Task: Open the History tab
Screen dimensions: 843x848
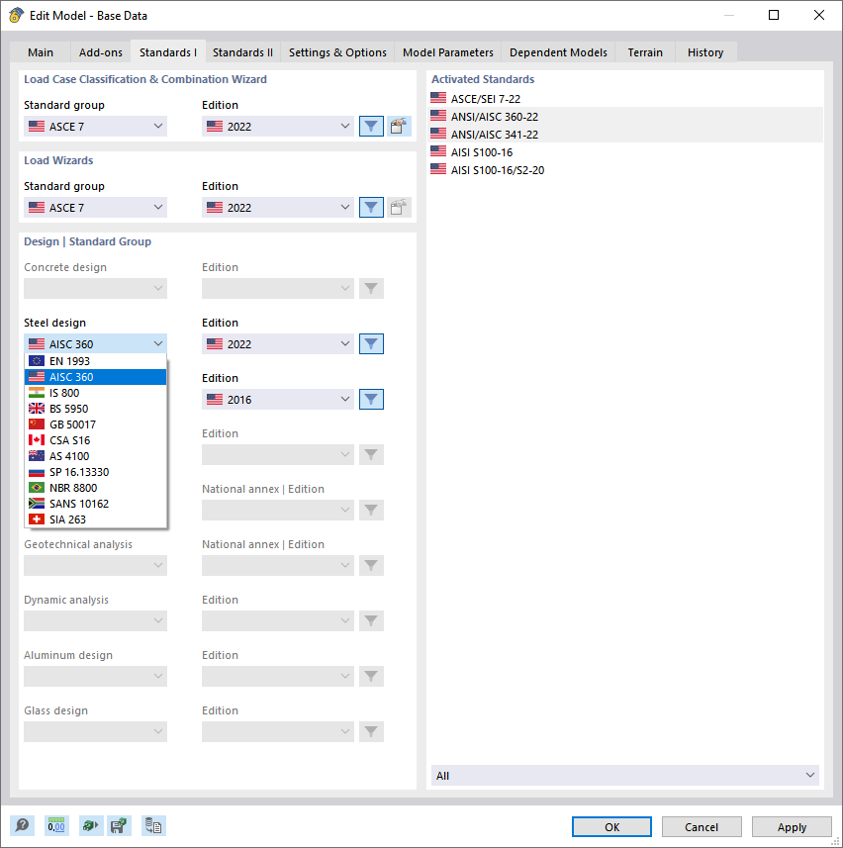Action: click(x=705, y=52)
